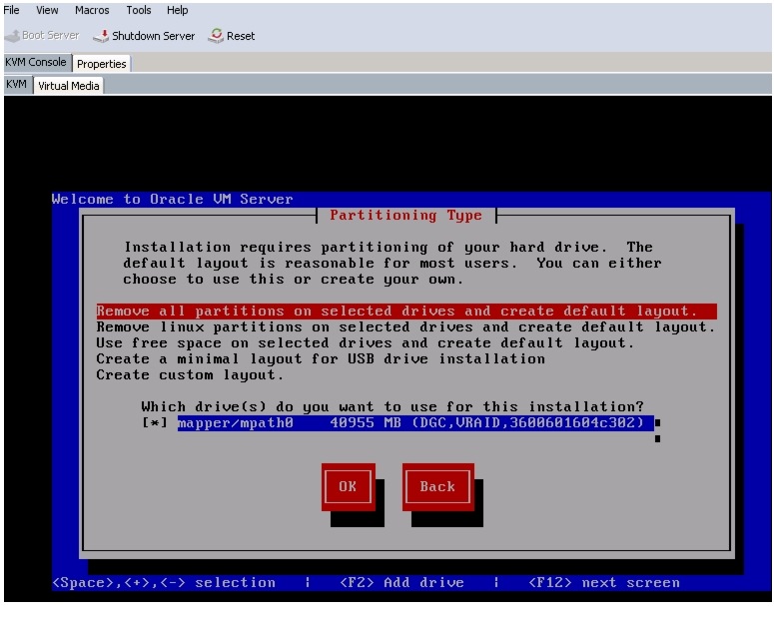
Task: Click the Space selection hint text
Action: tap(164, 583)
